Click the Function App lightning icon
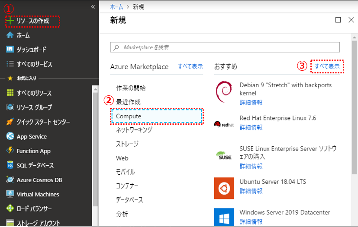Screen dimensions: 358x227 click(10, 151)
